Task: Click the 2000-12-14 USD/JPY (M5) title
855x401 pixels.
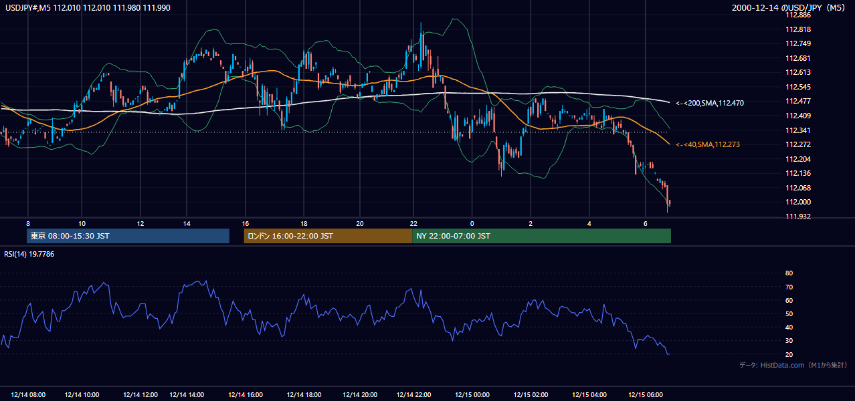Action: click(789, 7)
